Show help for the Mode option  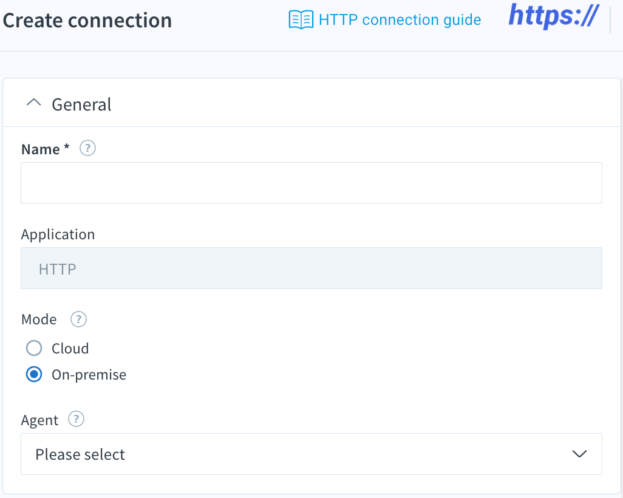[79, 319]
